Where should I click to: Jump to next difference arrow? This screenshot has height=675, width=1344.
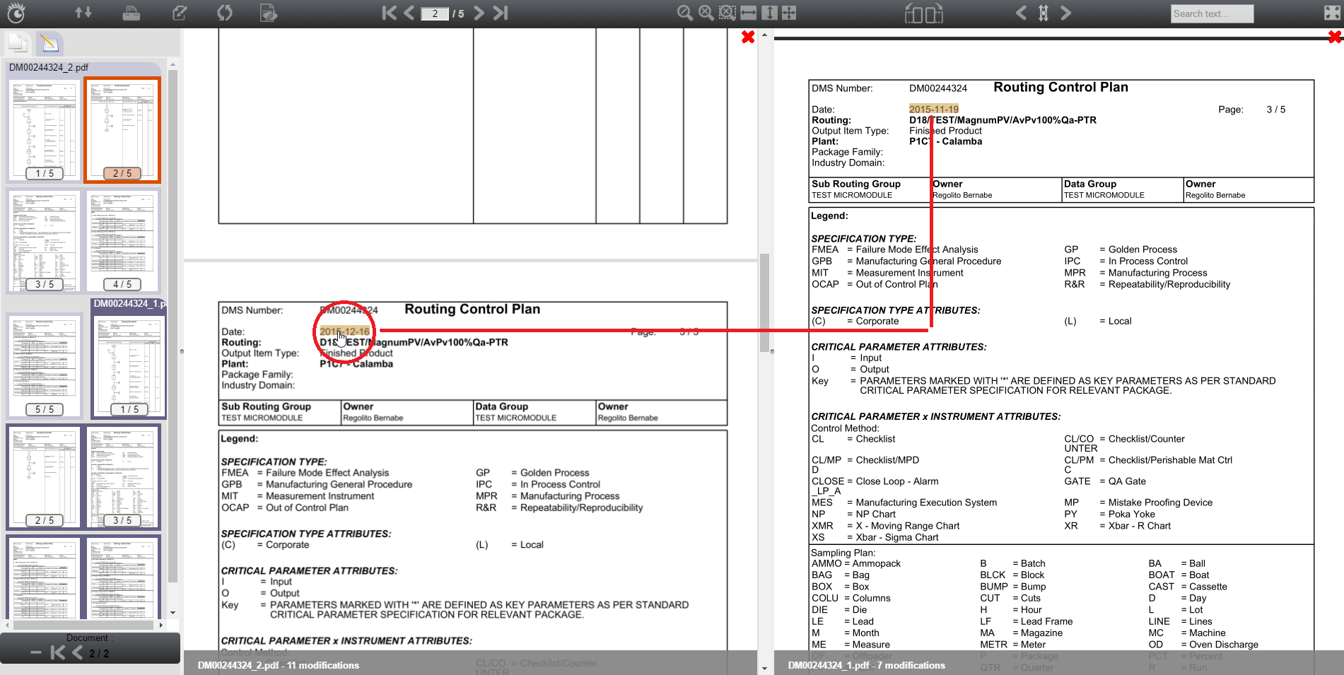point(1066,13)
